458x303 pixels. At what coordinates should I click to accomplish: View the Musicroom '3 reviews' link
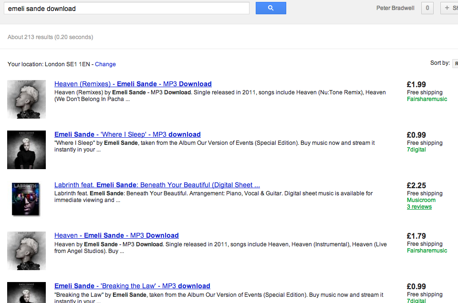(419, 207)
